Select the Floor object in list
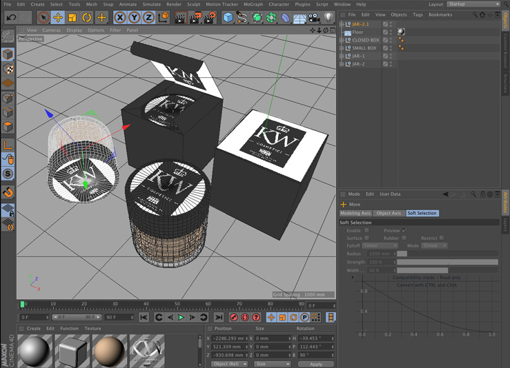 click(357, 32)
